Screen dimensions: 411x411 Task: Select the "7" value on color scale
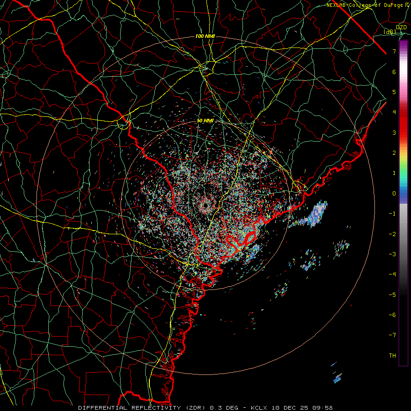pos(394,51)
